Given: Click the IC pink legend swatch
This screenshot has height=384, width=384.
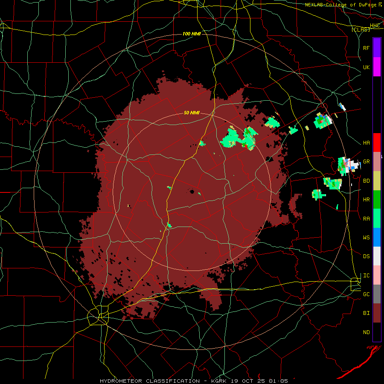Looking at the screenshot, I should tap(377, 275).
